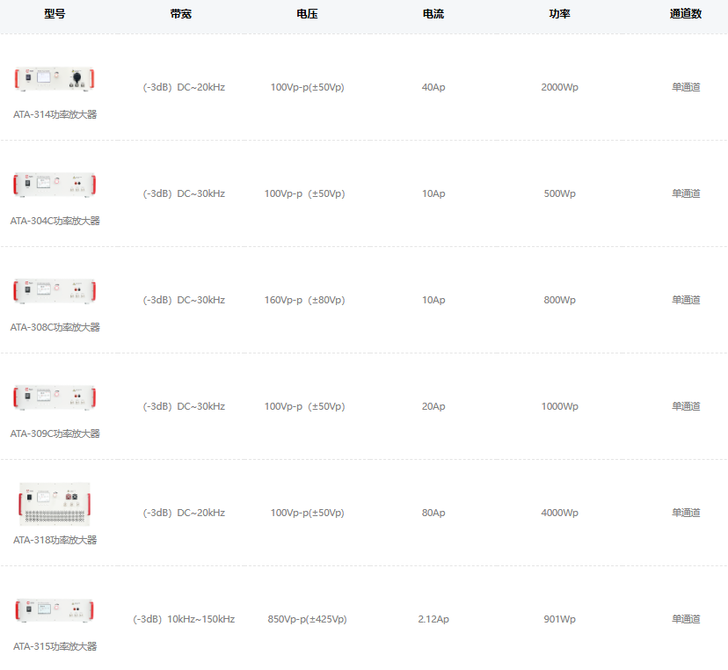This screenshot has height=670, width=728.
Task: Open the ATA-315功率放大器 text link
Action: (x=55, y=646)
